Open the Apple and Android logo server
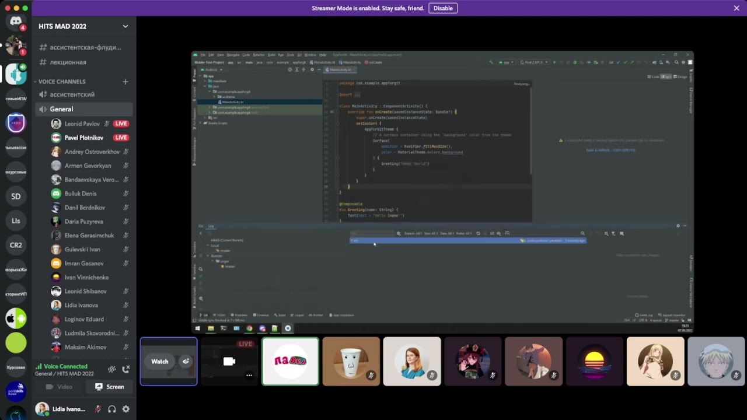This screenshot has height=420, width=747. click(x=16, y=318)
